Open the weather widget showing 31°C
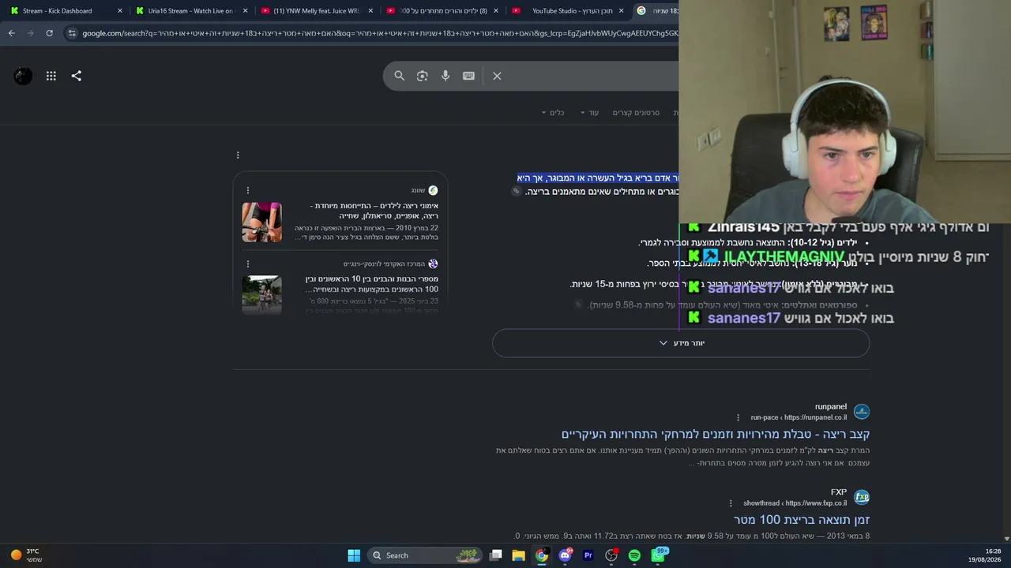Image resolution: width=1011 pixels, height=568 pixels. pos(28,555)
